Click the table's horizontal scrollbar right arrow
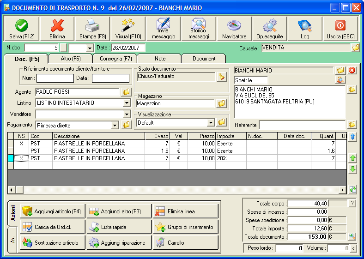Image resolution: width=364 pixels, height=259 pixels. [x=343, y=190]
